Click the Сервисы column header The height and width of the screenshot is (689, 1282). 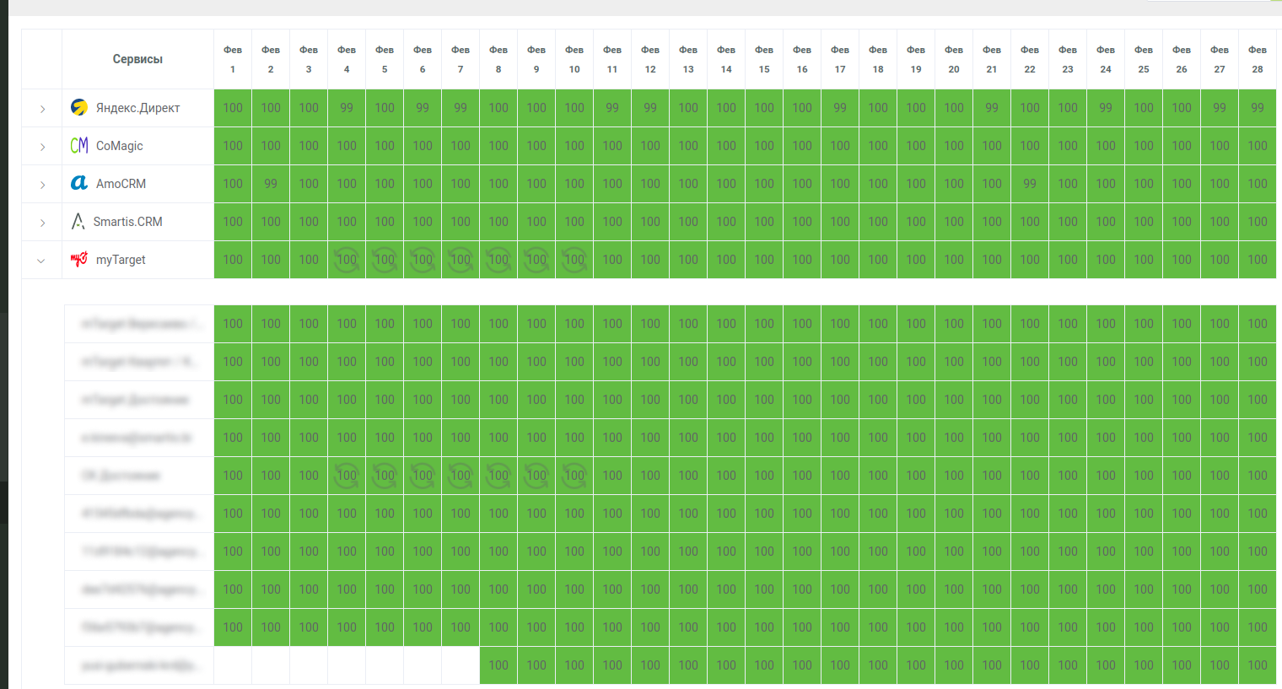tap(137, 59)
